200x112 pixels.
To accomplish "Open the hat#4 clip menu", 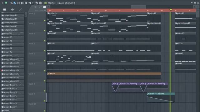I will click(92, 63).
